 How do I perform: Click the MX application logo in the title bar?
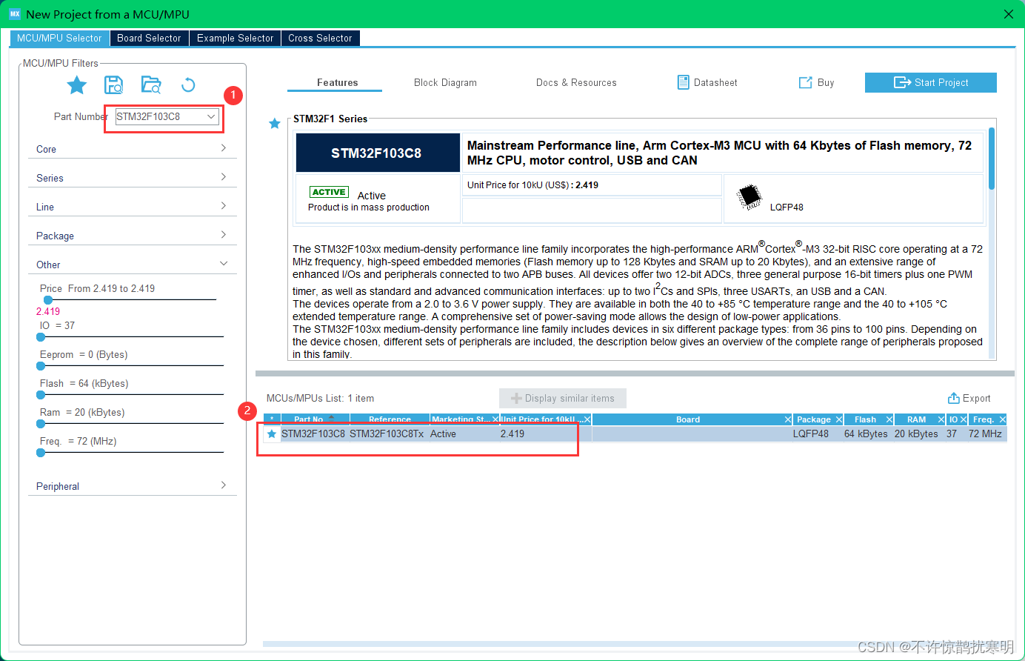coord(15,14)
